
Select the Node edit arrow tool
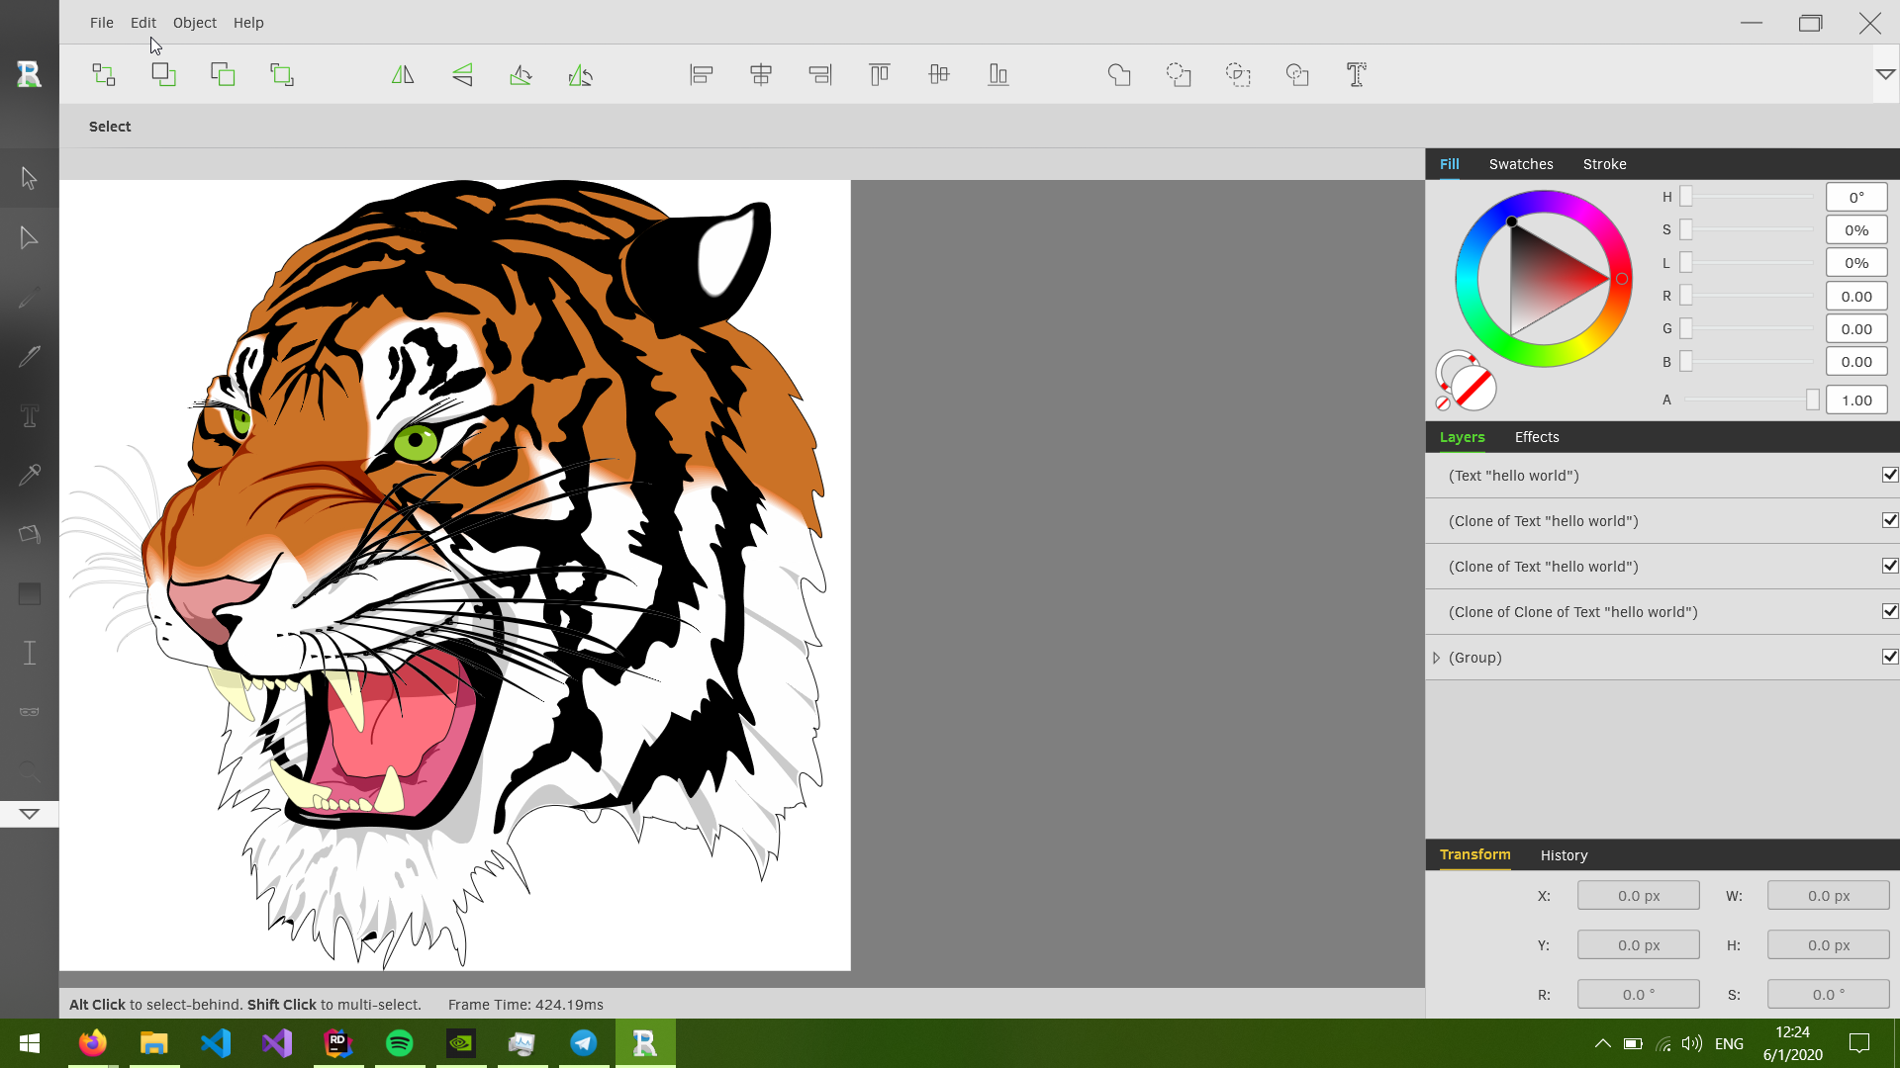coord(29,238)
